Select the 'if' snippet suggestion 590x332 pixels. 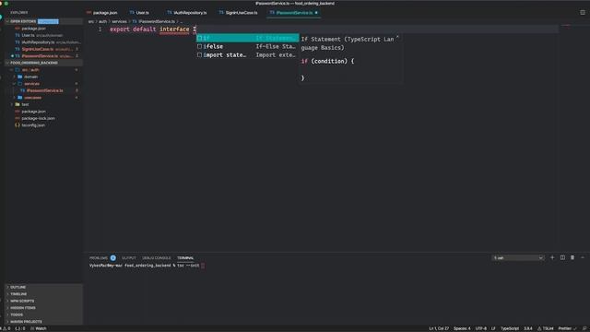point(248,38)
